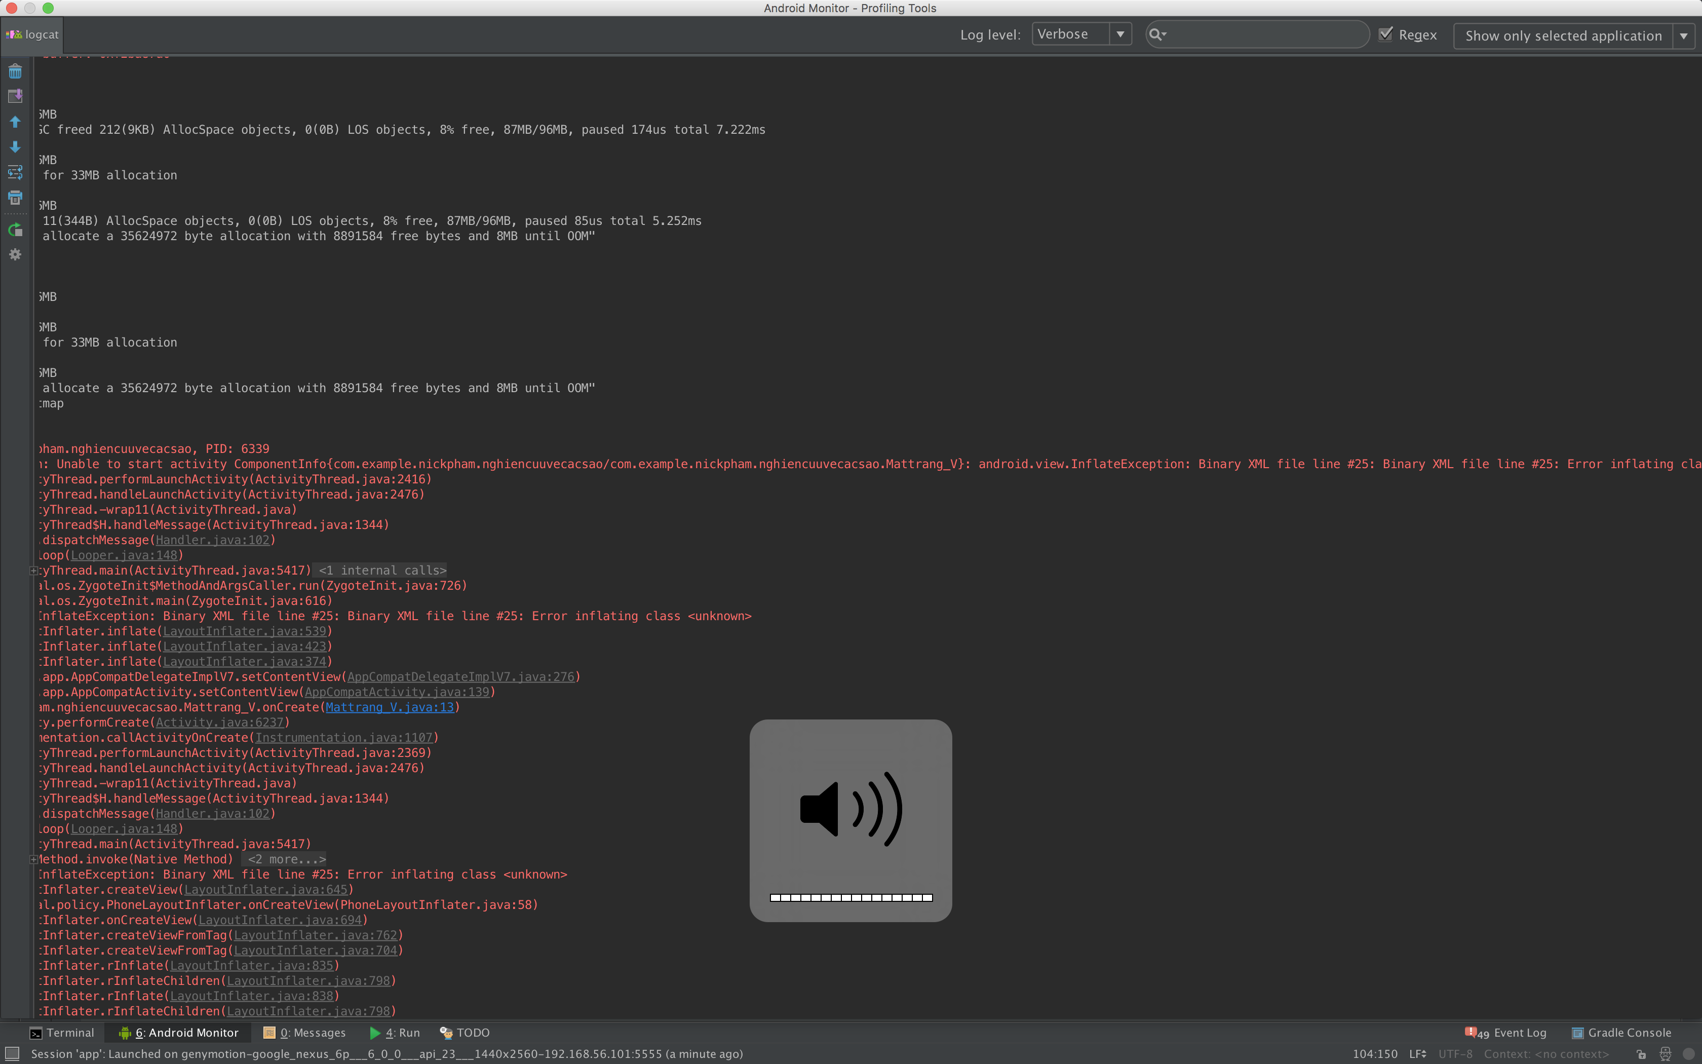Click the Up the stack trace arrow

[x=15, y=122]
